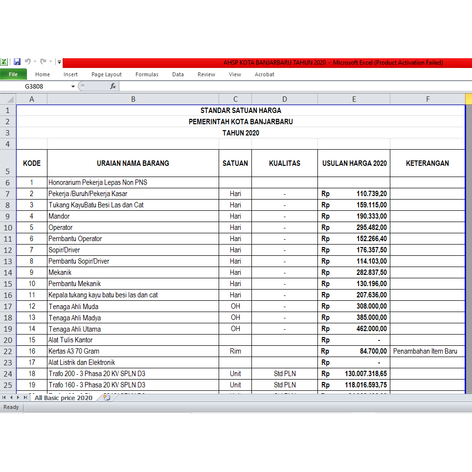Select the Alat Listrik dan Elektronik cell
The image size is (472, 472).
point(133,362)
